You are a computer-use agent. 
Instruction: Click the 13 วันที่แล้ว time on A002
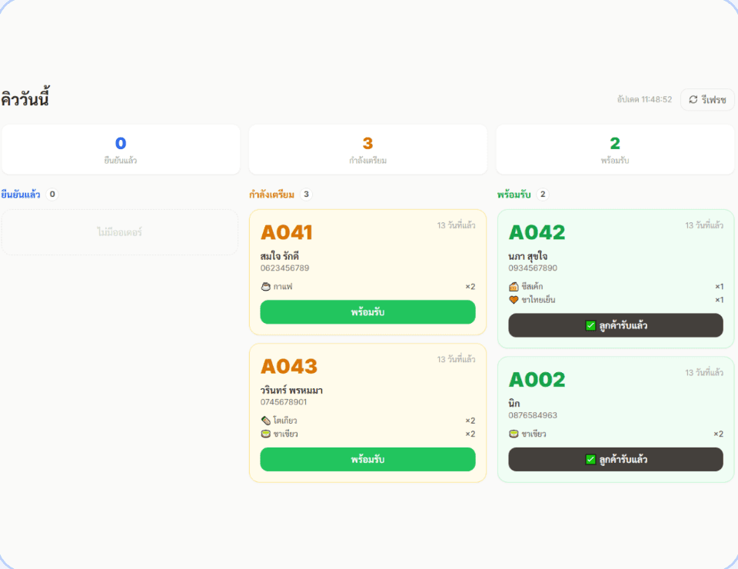click(704, 373)
